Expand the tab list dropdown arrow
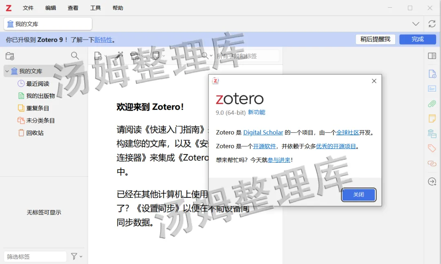 point(416,24)
